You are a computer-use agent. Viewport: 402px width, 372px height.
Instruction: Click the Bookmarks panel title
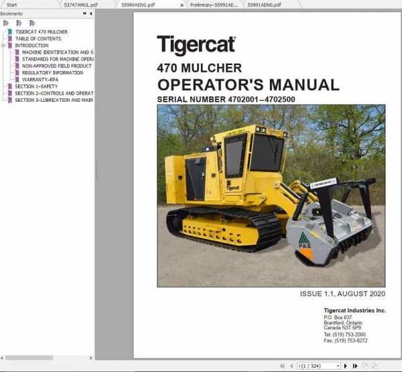pyautogui.click(x=11, y=13)
